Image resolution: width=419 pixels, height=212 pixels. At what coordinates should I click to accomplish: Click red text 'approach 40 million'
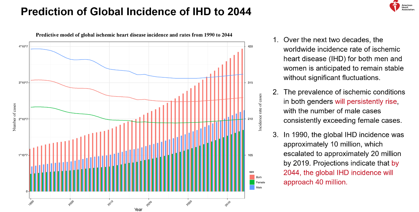point(315,182)
